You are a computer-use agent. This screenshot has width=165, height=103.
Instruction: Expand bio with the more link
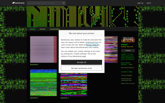[x=130, y=65]
